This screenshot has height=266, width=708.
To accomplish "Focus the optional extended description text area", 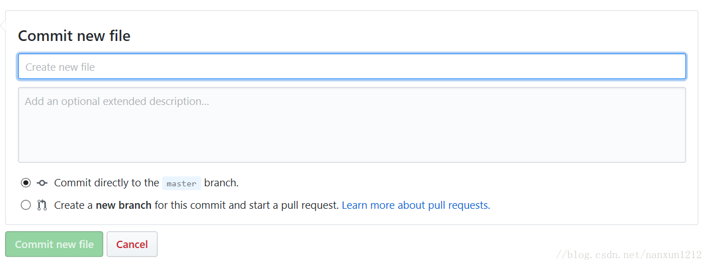I will click(x=352, y=125).
